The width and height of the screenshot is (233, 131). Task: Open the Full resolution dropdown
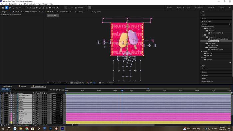[63, 83]
